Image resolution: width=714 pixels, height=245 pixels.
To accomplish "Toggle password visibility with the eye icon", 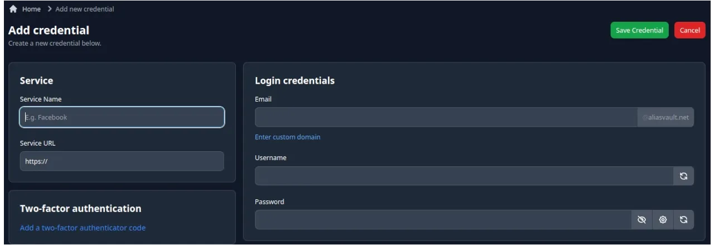I will click(x=642, y=220).
